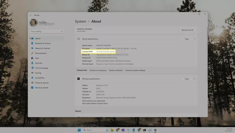The height and width of the screenshot is (133, 235).
Task: Click the Device specifications info icon
Action: coord(79,39)
